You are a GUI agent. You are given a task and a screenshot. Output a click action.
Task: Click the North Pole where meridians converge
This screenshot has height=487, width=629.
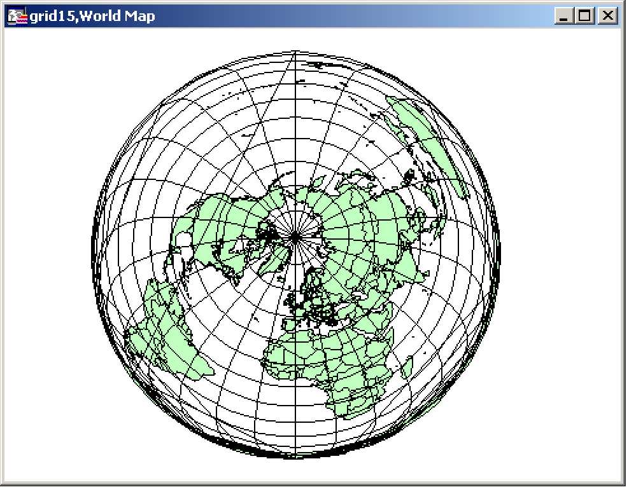pyautogui.click(x=295, y=237)
